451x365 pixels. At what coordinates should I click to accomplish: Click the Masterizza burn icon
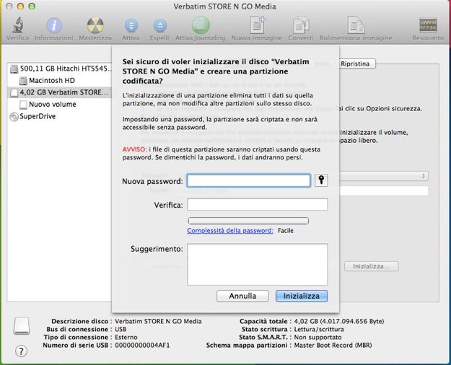click(95, 25)
